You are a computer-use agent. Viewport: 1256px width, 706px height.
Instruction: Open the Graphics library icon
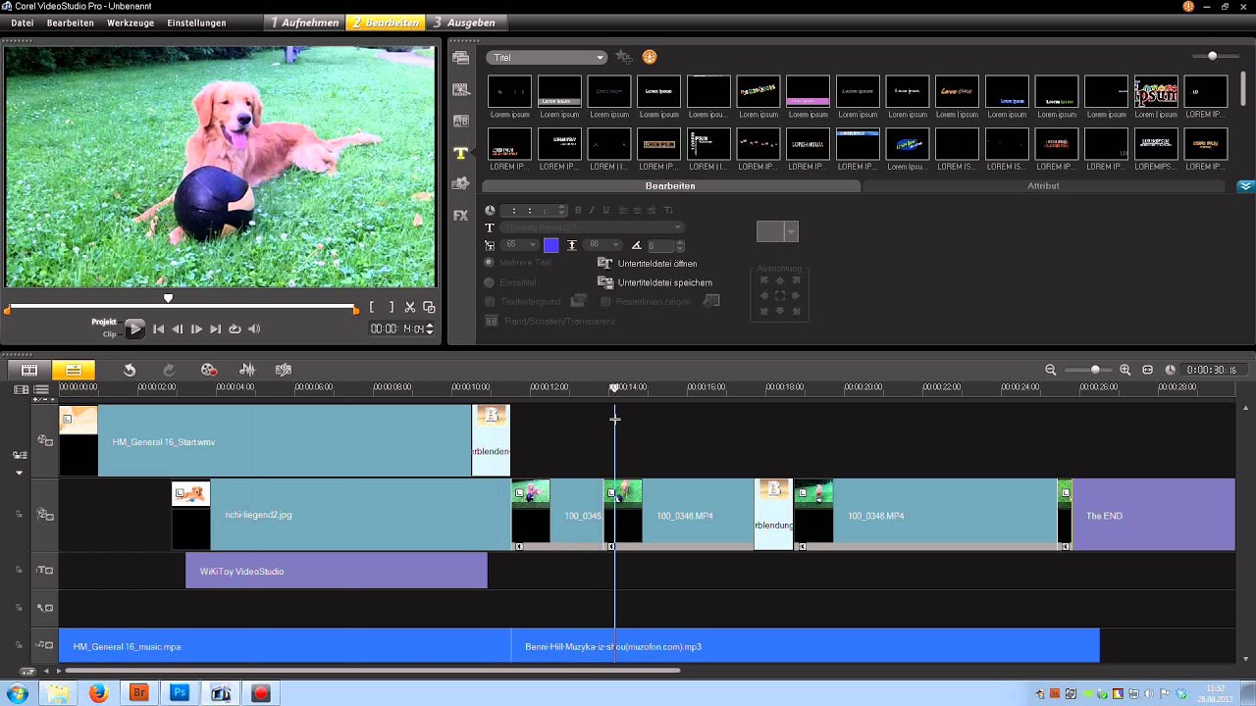point(460,184)
